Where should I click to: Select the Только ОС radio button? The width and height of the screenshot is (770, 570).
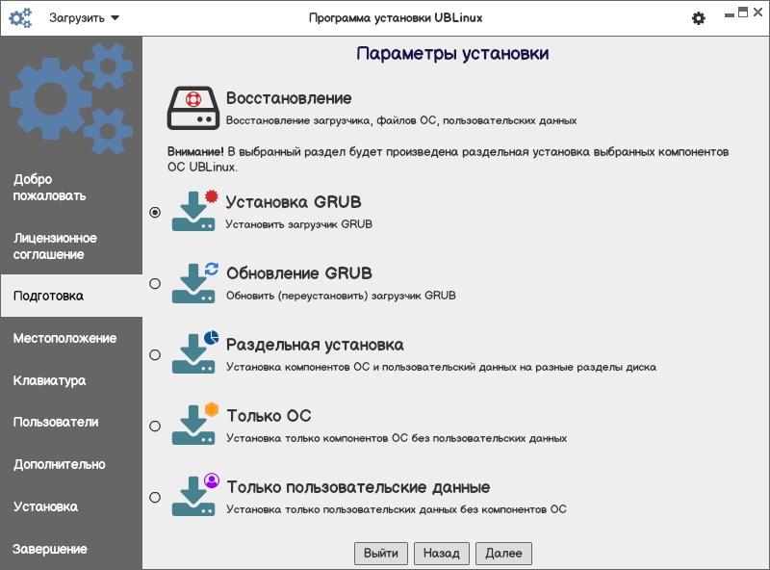155,426
